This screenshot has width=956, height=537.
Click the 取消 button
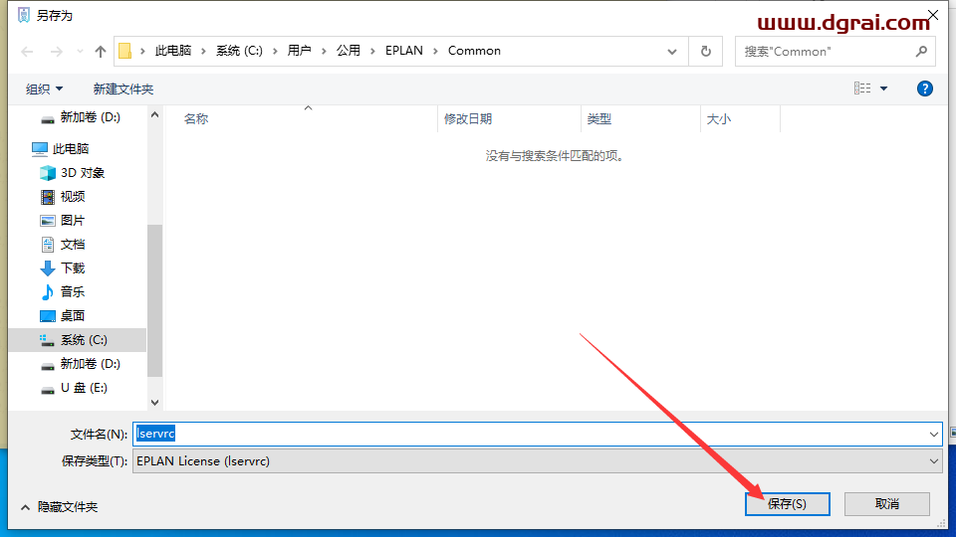coord(887,504)
